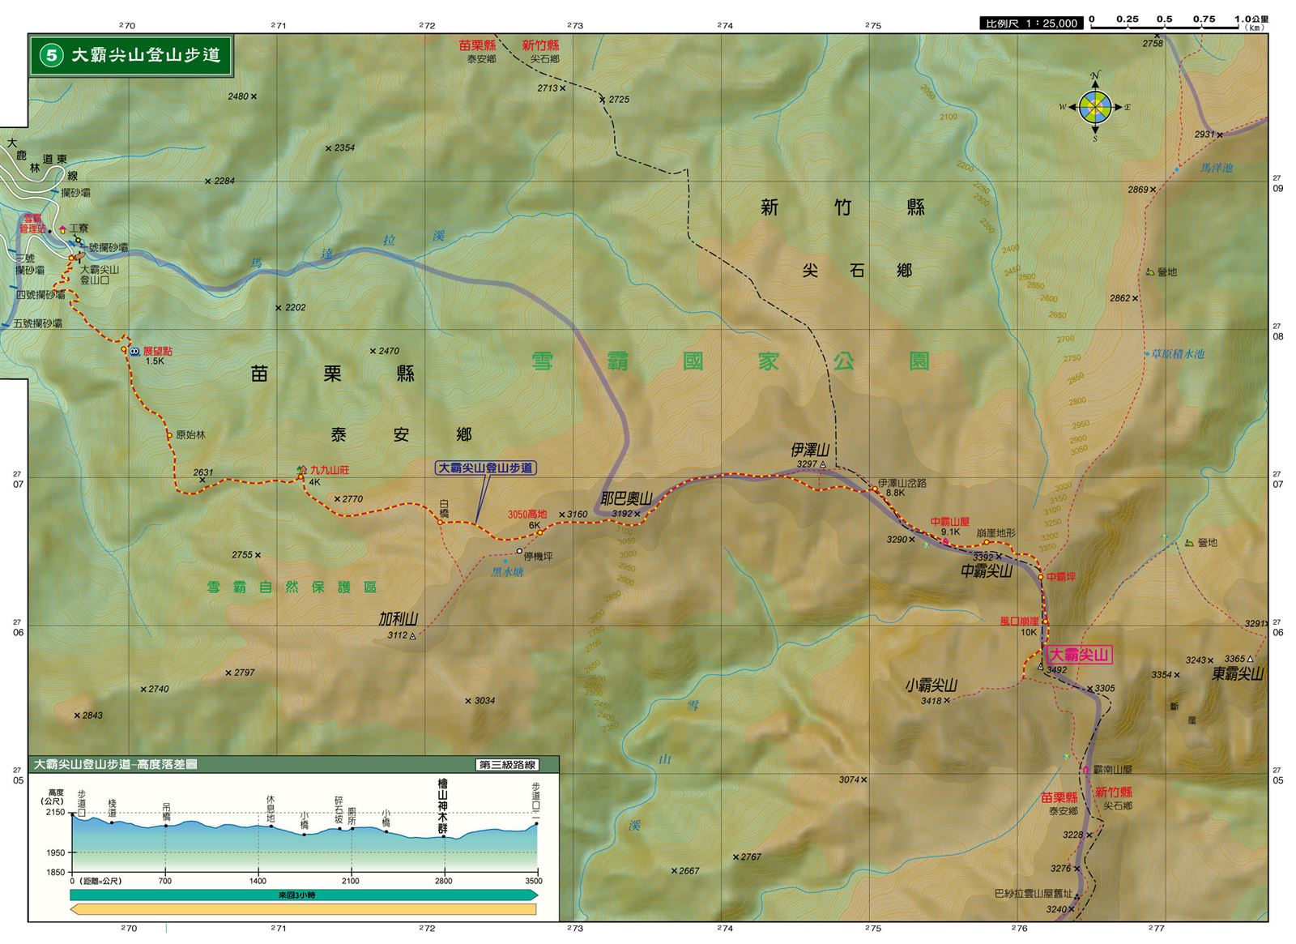Screen dimensions: 1296x944
Task: Click the 工寮 house icon
Action: pos(62,229)
